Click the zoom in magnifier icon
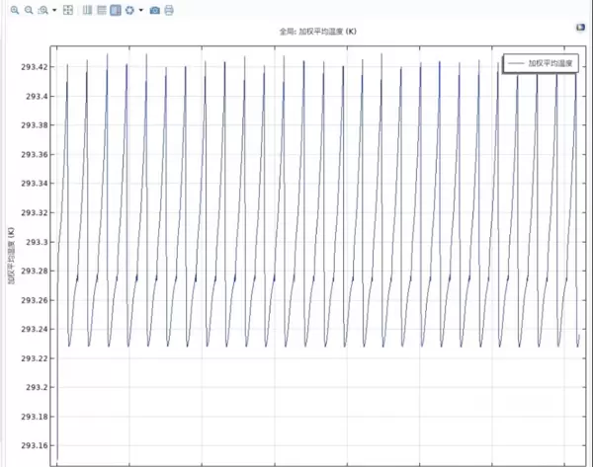593x467 pixels. pyautogui.click(x=15, y=10)
